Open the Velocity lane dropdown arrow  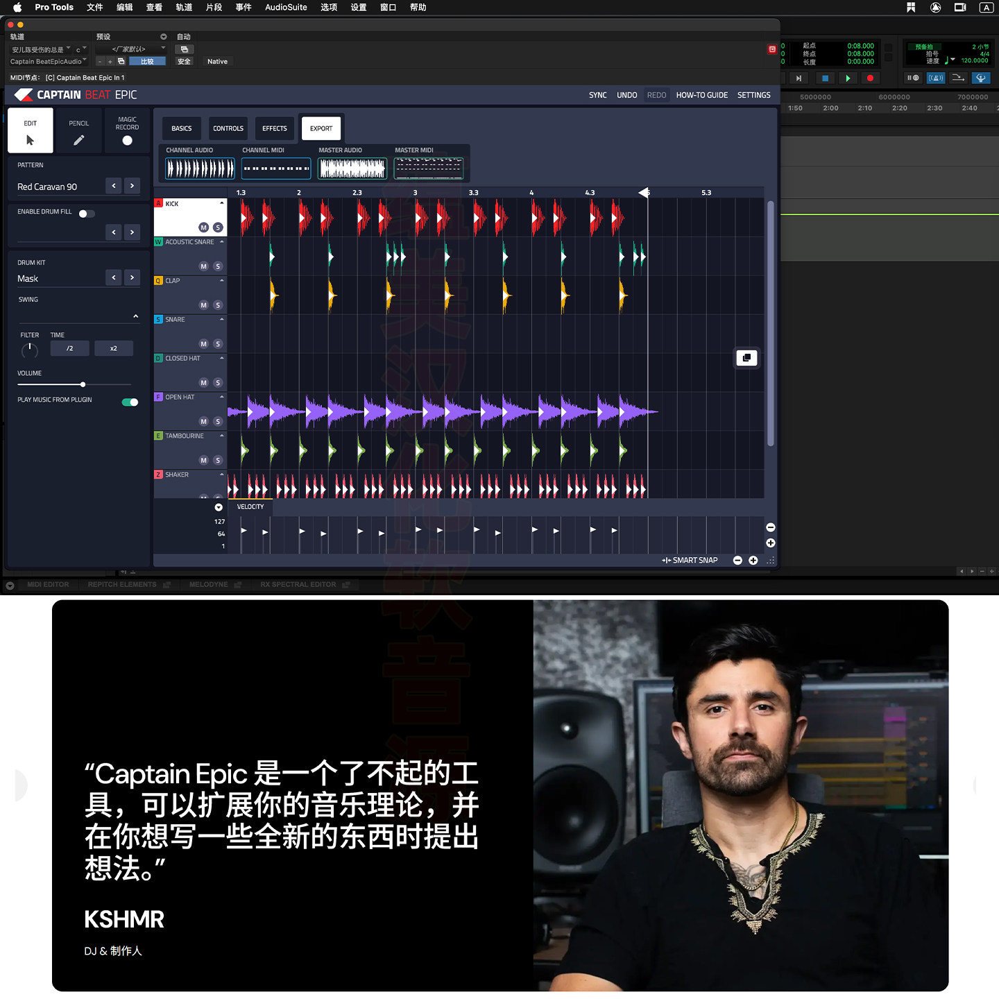[x=219, y=507]
